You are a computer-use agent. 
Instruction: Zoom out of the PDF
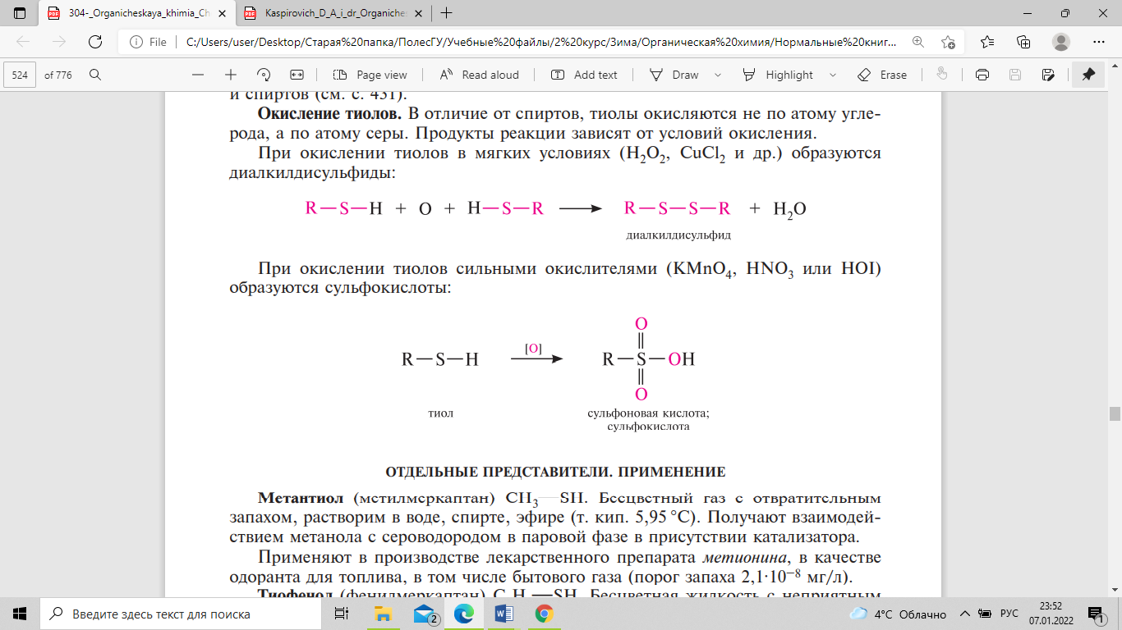pyautogui.click(x=197, y=75)
